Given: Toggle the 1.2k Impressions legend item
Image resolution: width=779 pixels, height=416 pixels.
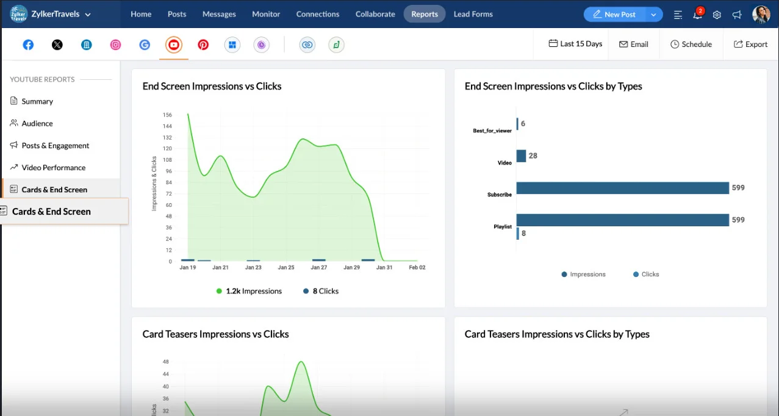Looking at the screenshot, I should 249,291.
